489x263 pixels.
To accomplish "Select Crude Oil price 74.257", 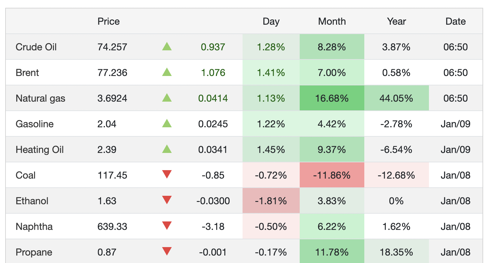I will tap(112, 47).
